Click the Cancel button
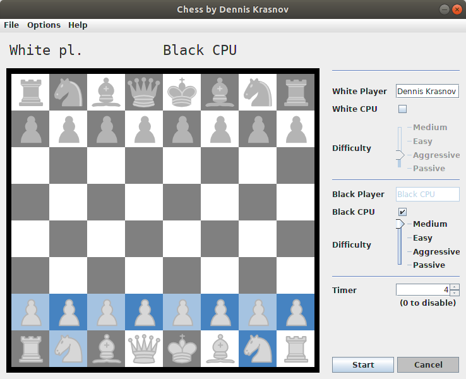Screen dimensions: 466x379 [428, 364]
